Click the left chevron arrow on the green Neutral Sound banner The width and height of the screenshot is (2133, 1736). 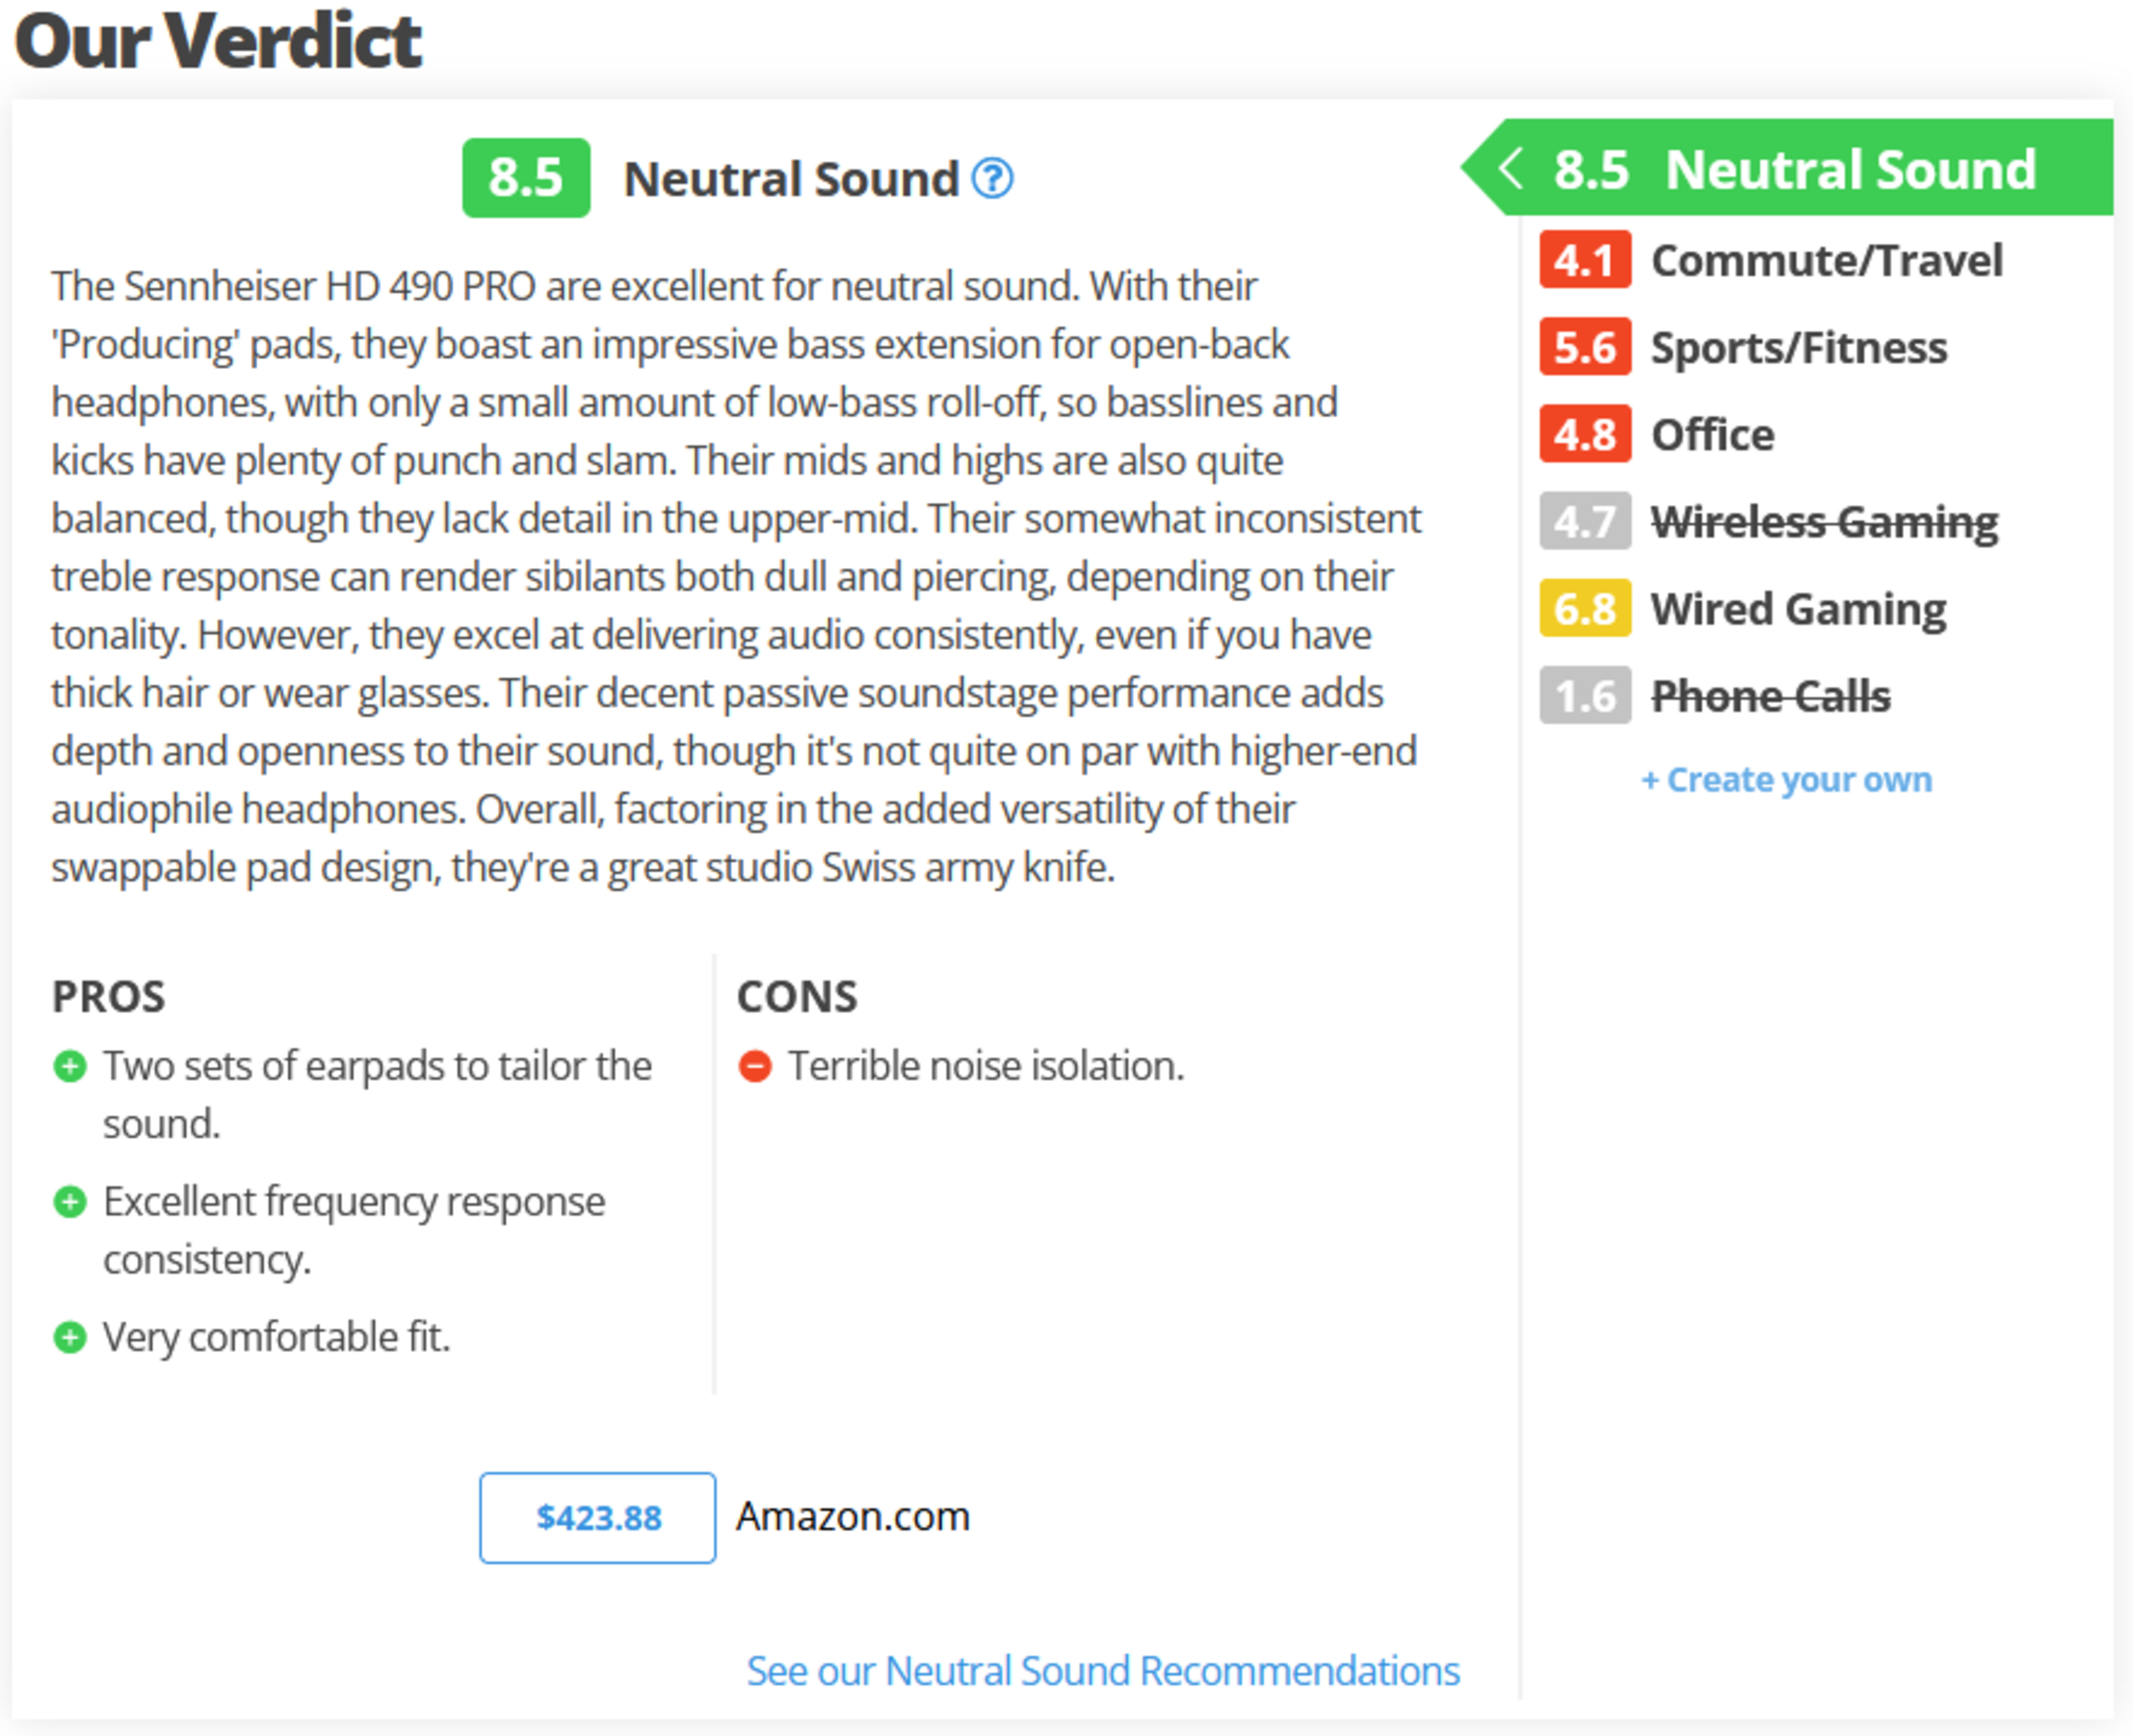1511,168
